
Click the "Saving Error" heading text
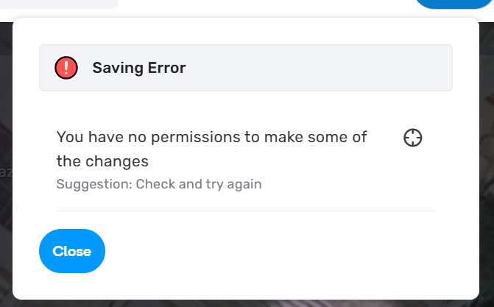tap(139, 68)
